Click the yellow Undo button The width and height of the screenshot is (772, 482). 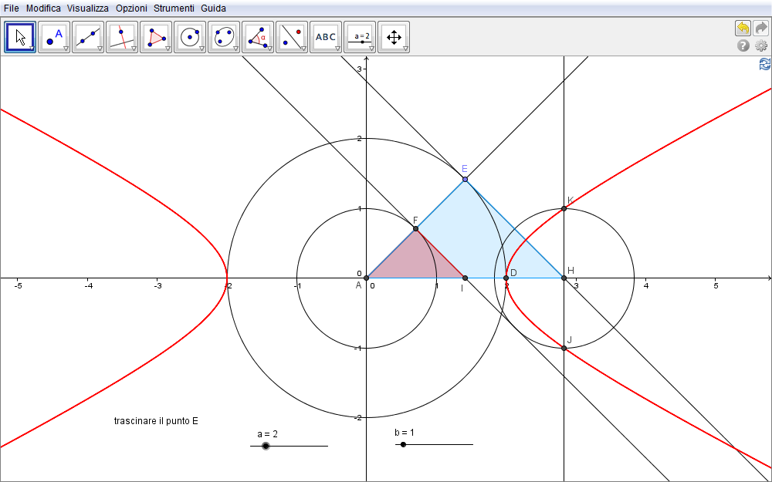743,28
